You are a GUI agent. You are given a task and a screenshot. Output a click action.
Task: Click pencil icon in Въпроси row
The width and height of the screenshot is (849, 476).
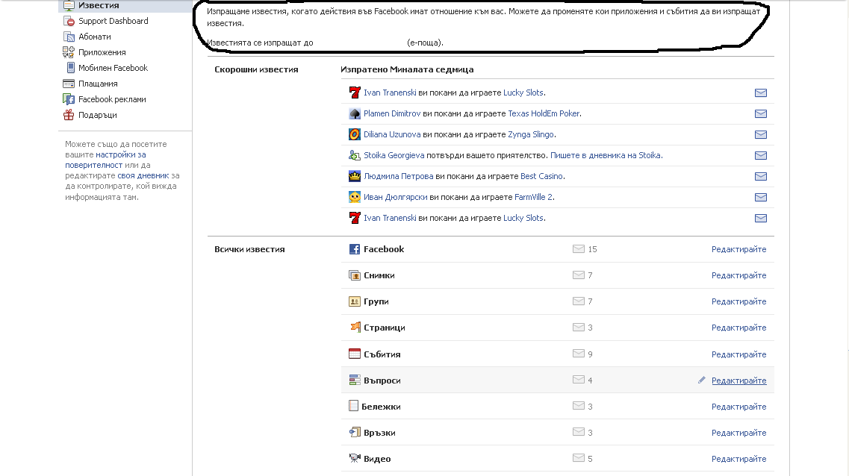pos(702,381)
